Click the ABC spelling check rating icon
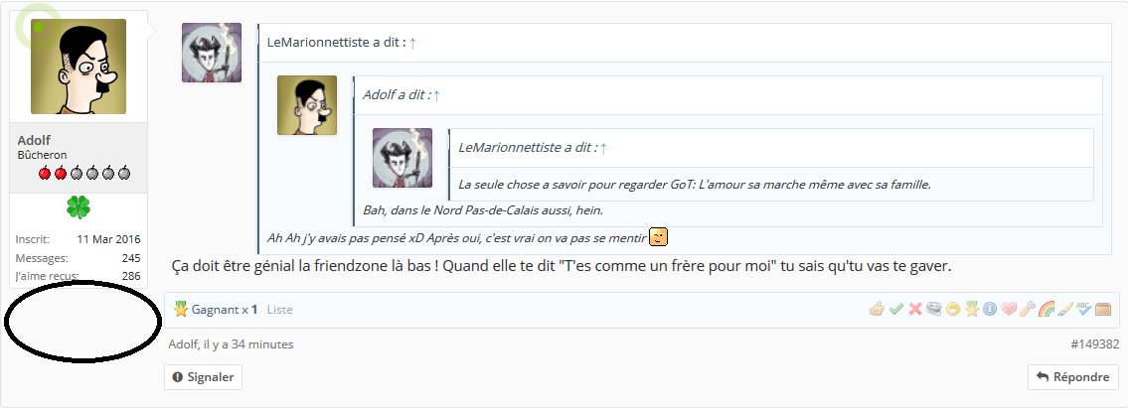This screenshot has height=408, width=1128. [x=1084, y=309]
